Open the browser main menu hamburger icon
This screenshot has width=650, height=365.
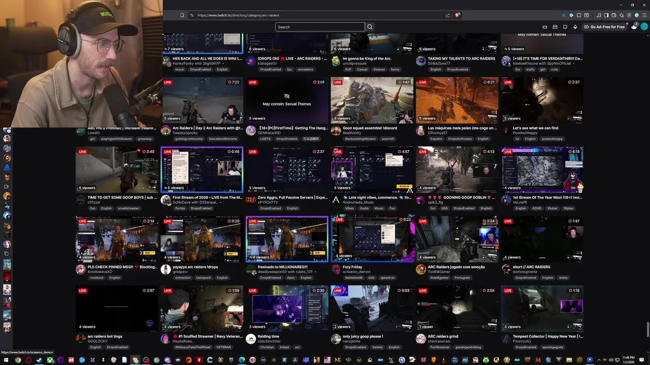tap(645, 15)
